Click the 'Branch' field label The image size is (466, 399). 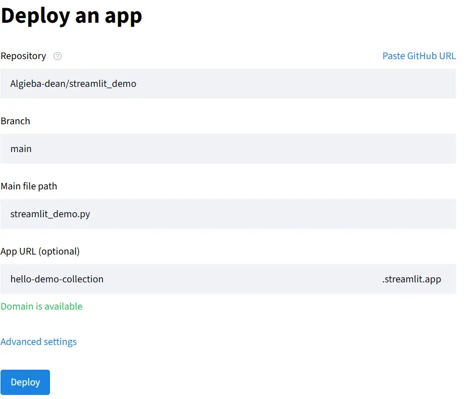[16, 121]
